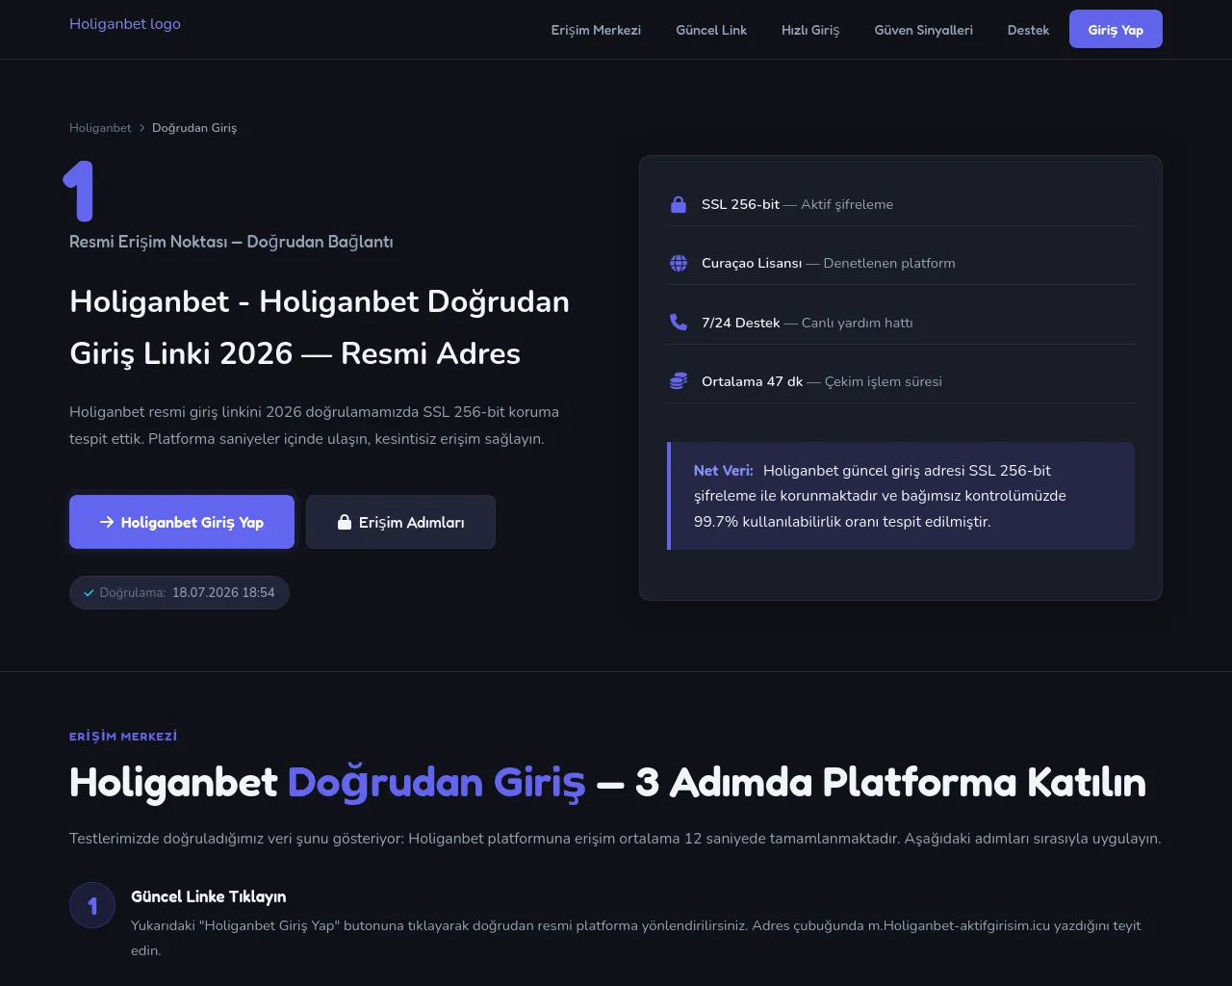Viewport: 1232px width, 986px height.
Task: Click the 7/24 Destek Canlı yardım hattı text
Action: click(808, 323)
